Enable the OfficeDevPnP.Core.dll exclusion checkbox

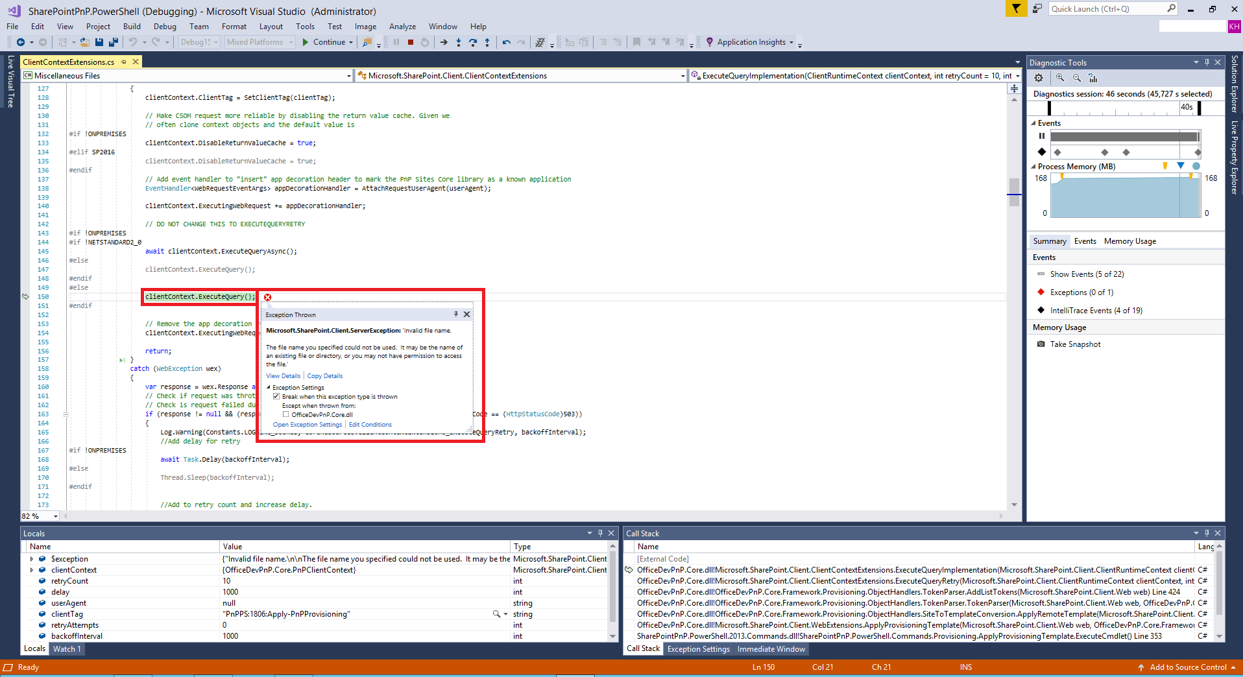285,414
